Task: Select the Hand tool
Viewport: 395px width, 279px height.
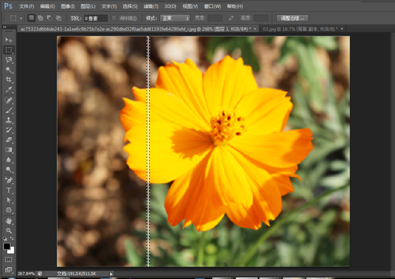Action: [9, 221]
